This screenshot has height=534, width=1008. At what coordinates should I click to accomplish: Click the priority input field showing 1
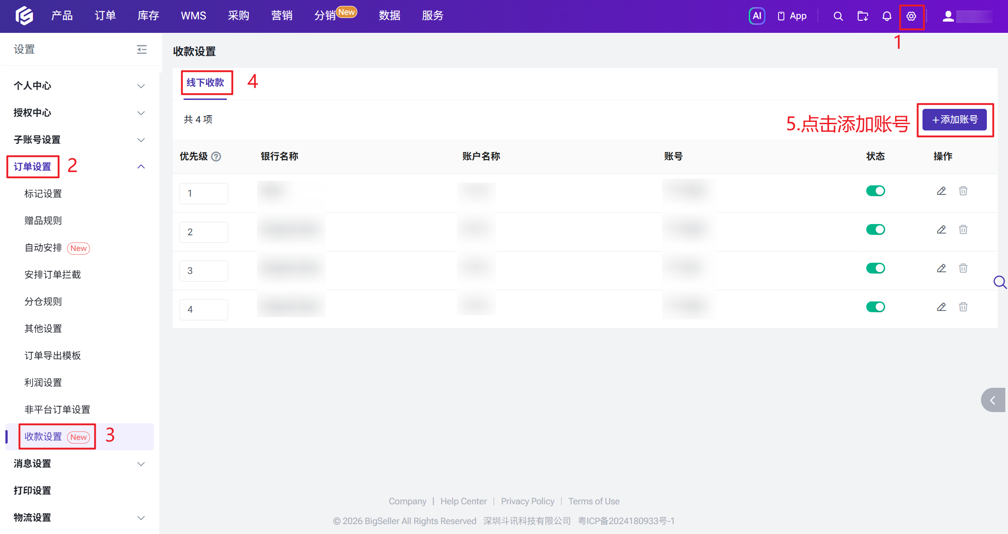click(x=204, y=193)
